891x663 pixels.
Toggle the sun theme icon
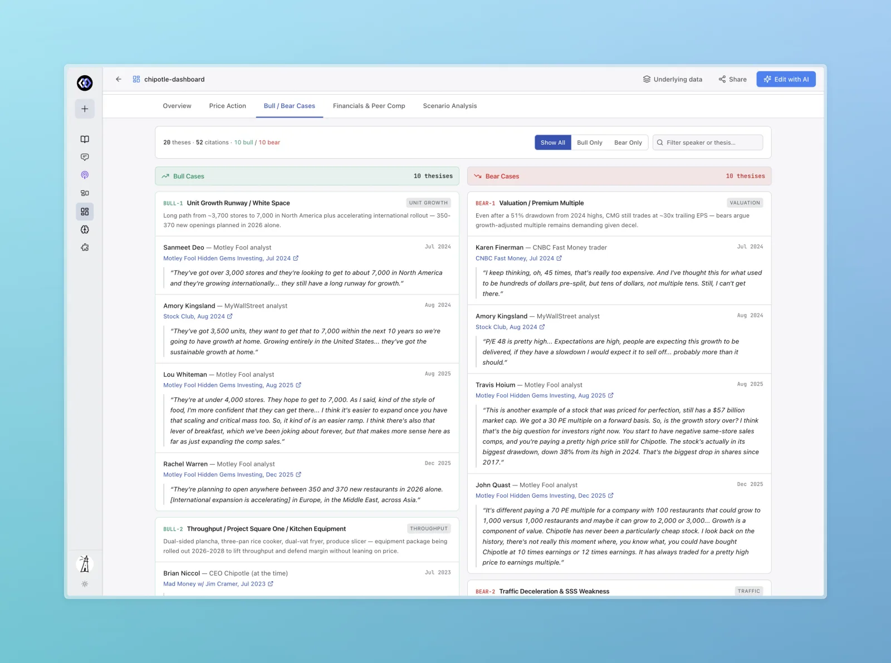click(x=85, y=584)
